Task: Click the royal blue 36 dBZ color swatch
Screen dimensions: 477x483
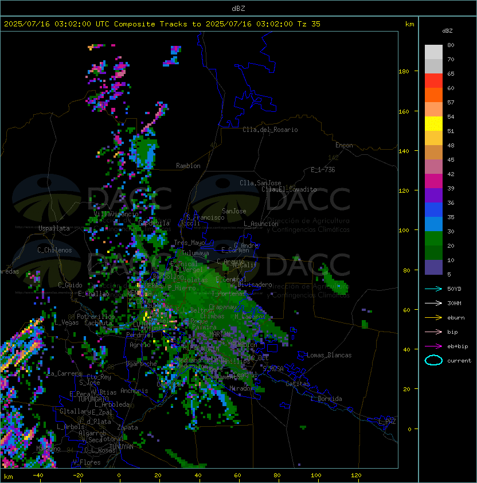Action: [x=433, y=210]
